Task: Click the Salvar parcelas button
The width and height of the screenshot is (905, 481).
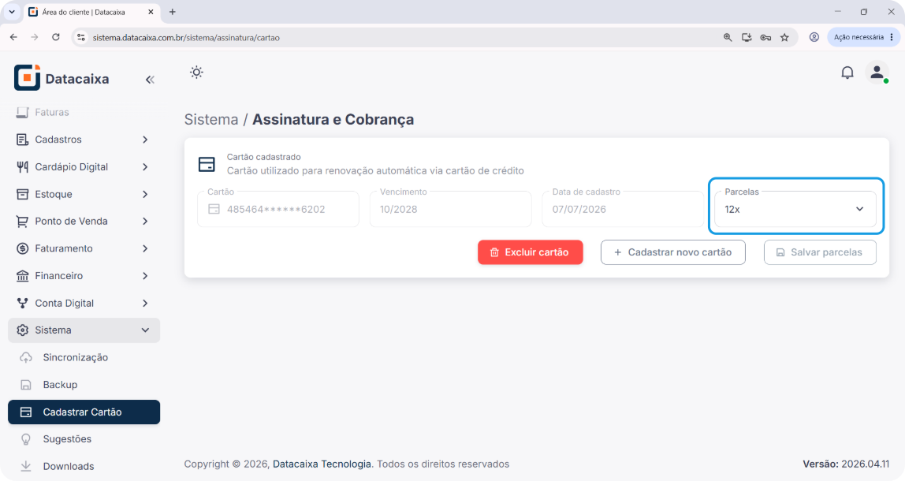Action: [x=820, y=252]
